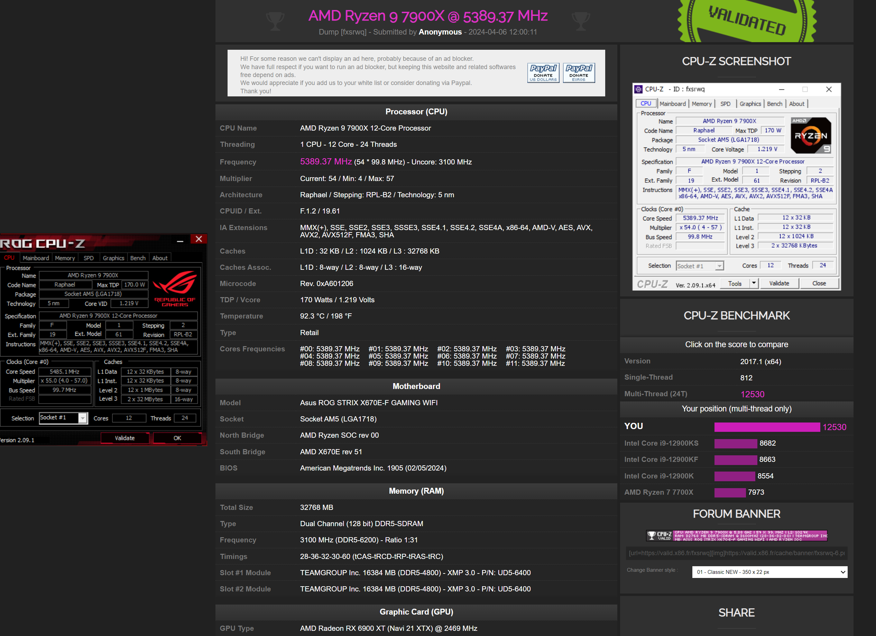Click the page title AMD Ryzen 9 7900X heading
The image size is (876, 636).
(427, 16)
